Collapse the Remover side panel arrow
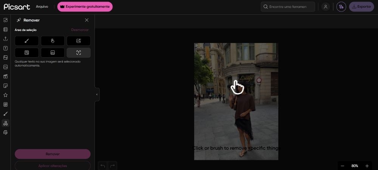 pyautogui.click(x=97, y=94)
